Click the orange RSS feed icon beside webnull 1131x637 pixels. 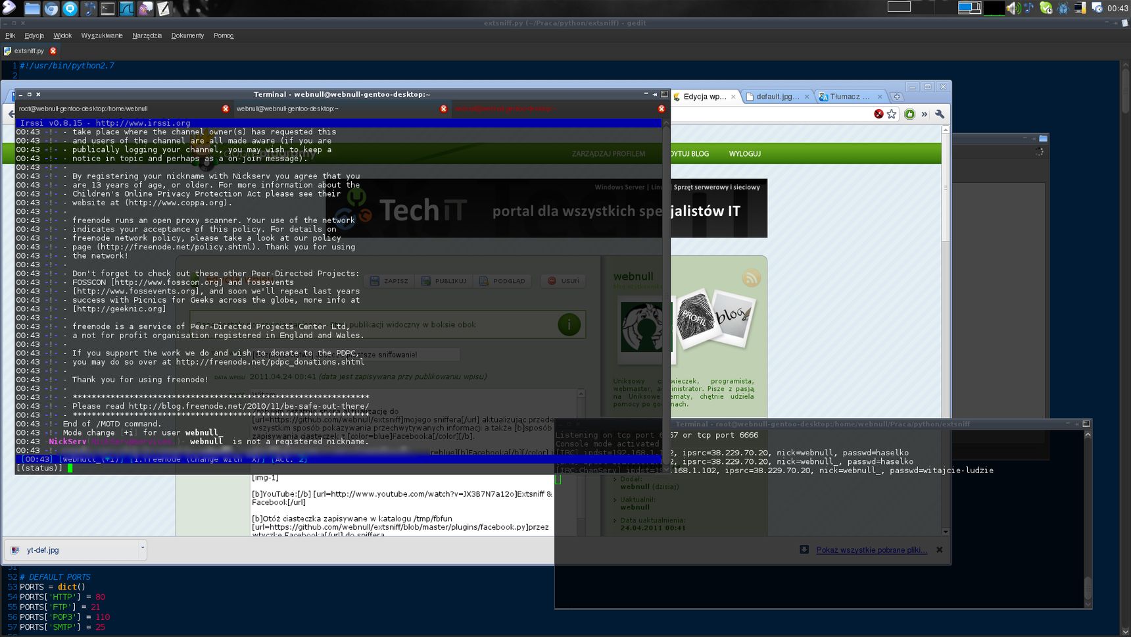tap(751, 278)
